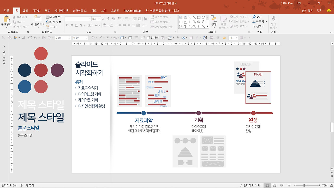Toggle italic formatting in font group
The width and height of the screenshot is (334, 188).
[72, 25]
